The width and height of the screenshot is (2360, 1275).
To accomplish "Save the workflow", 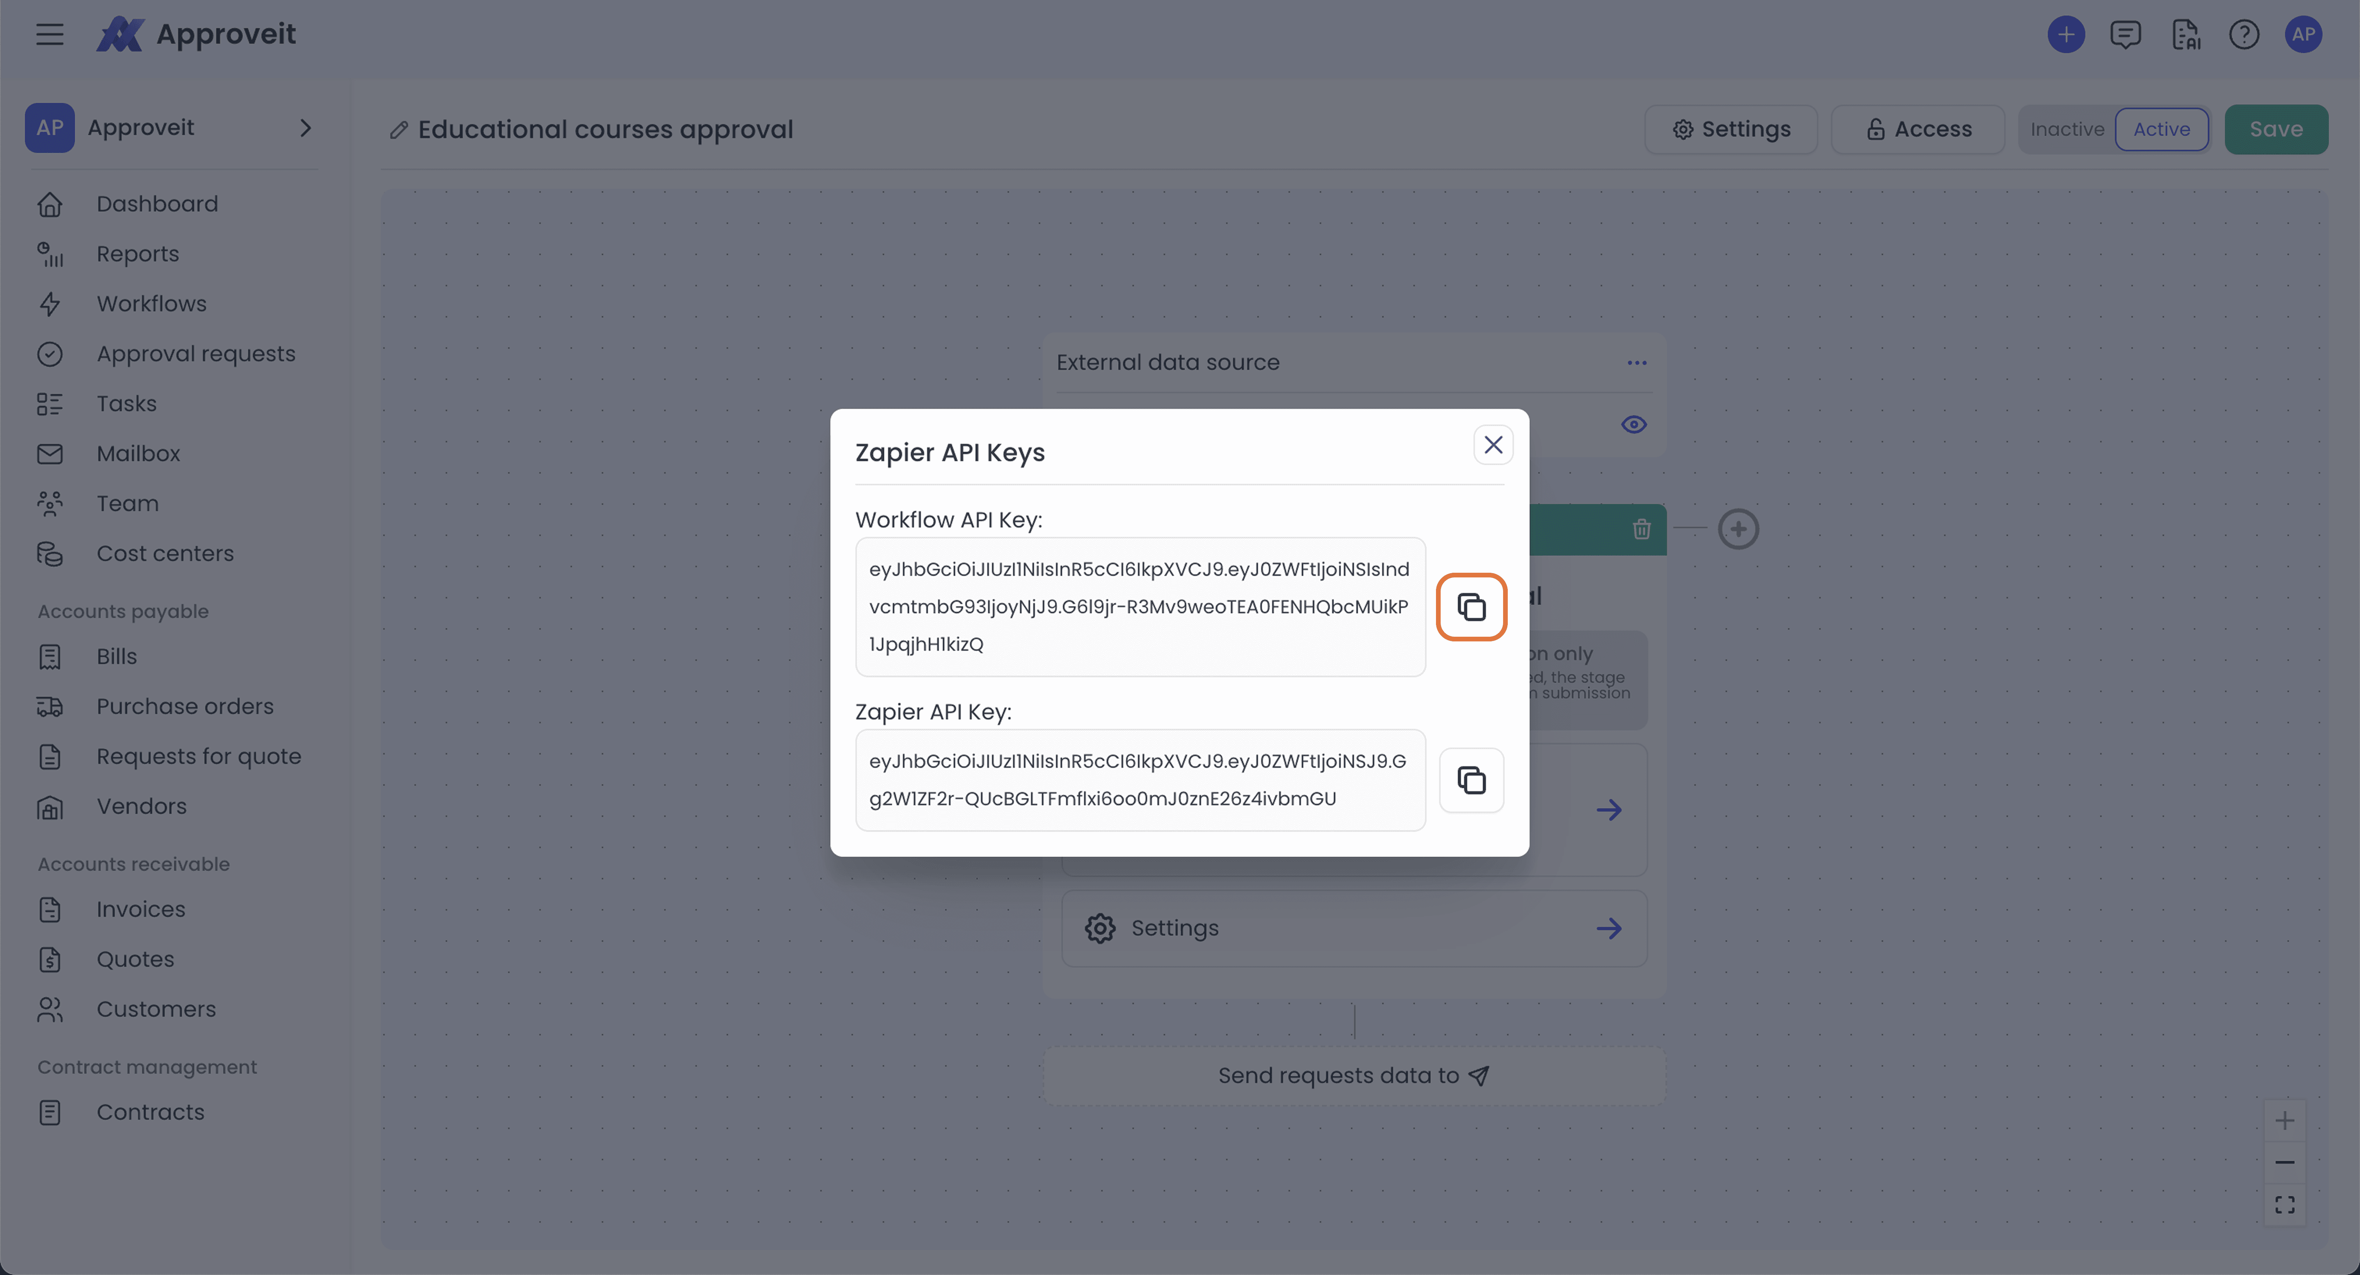I will pos(2276,129).
